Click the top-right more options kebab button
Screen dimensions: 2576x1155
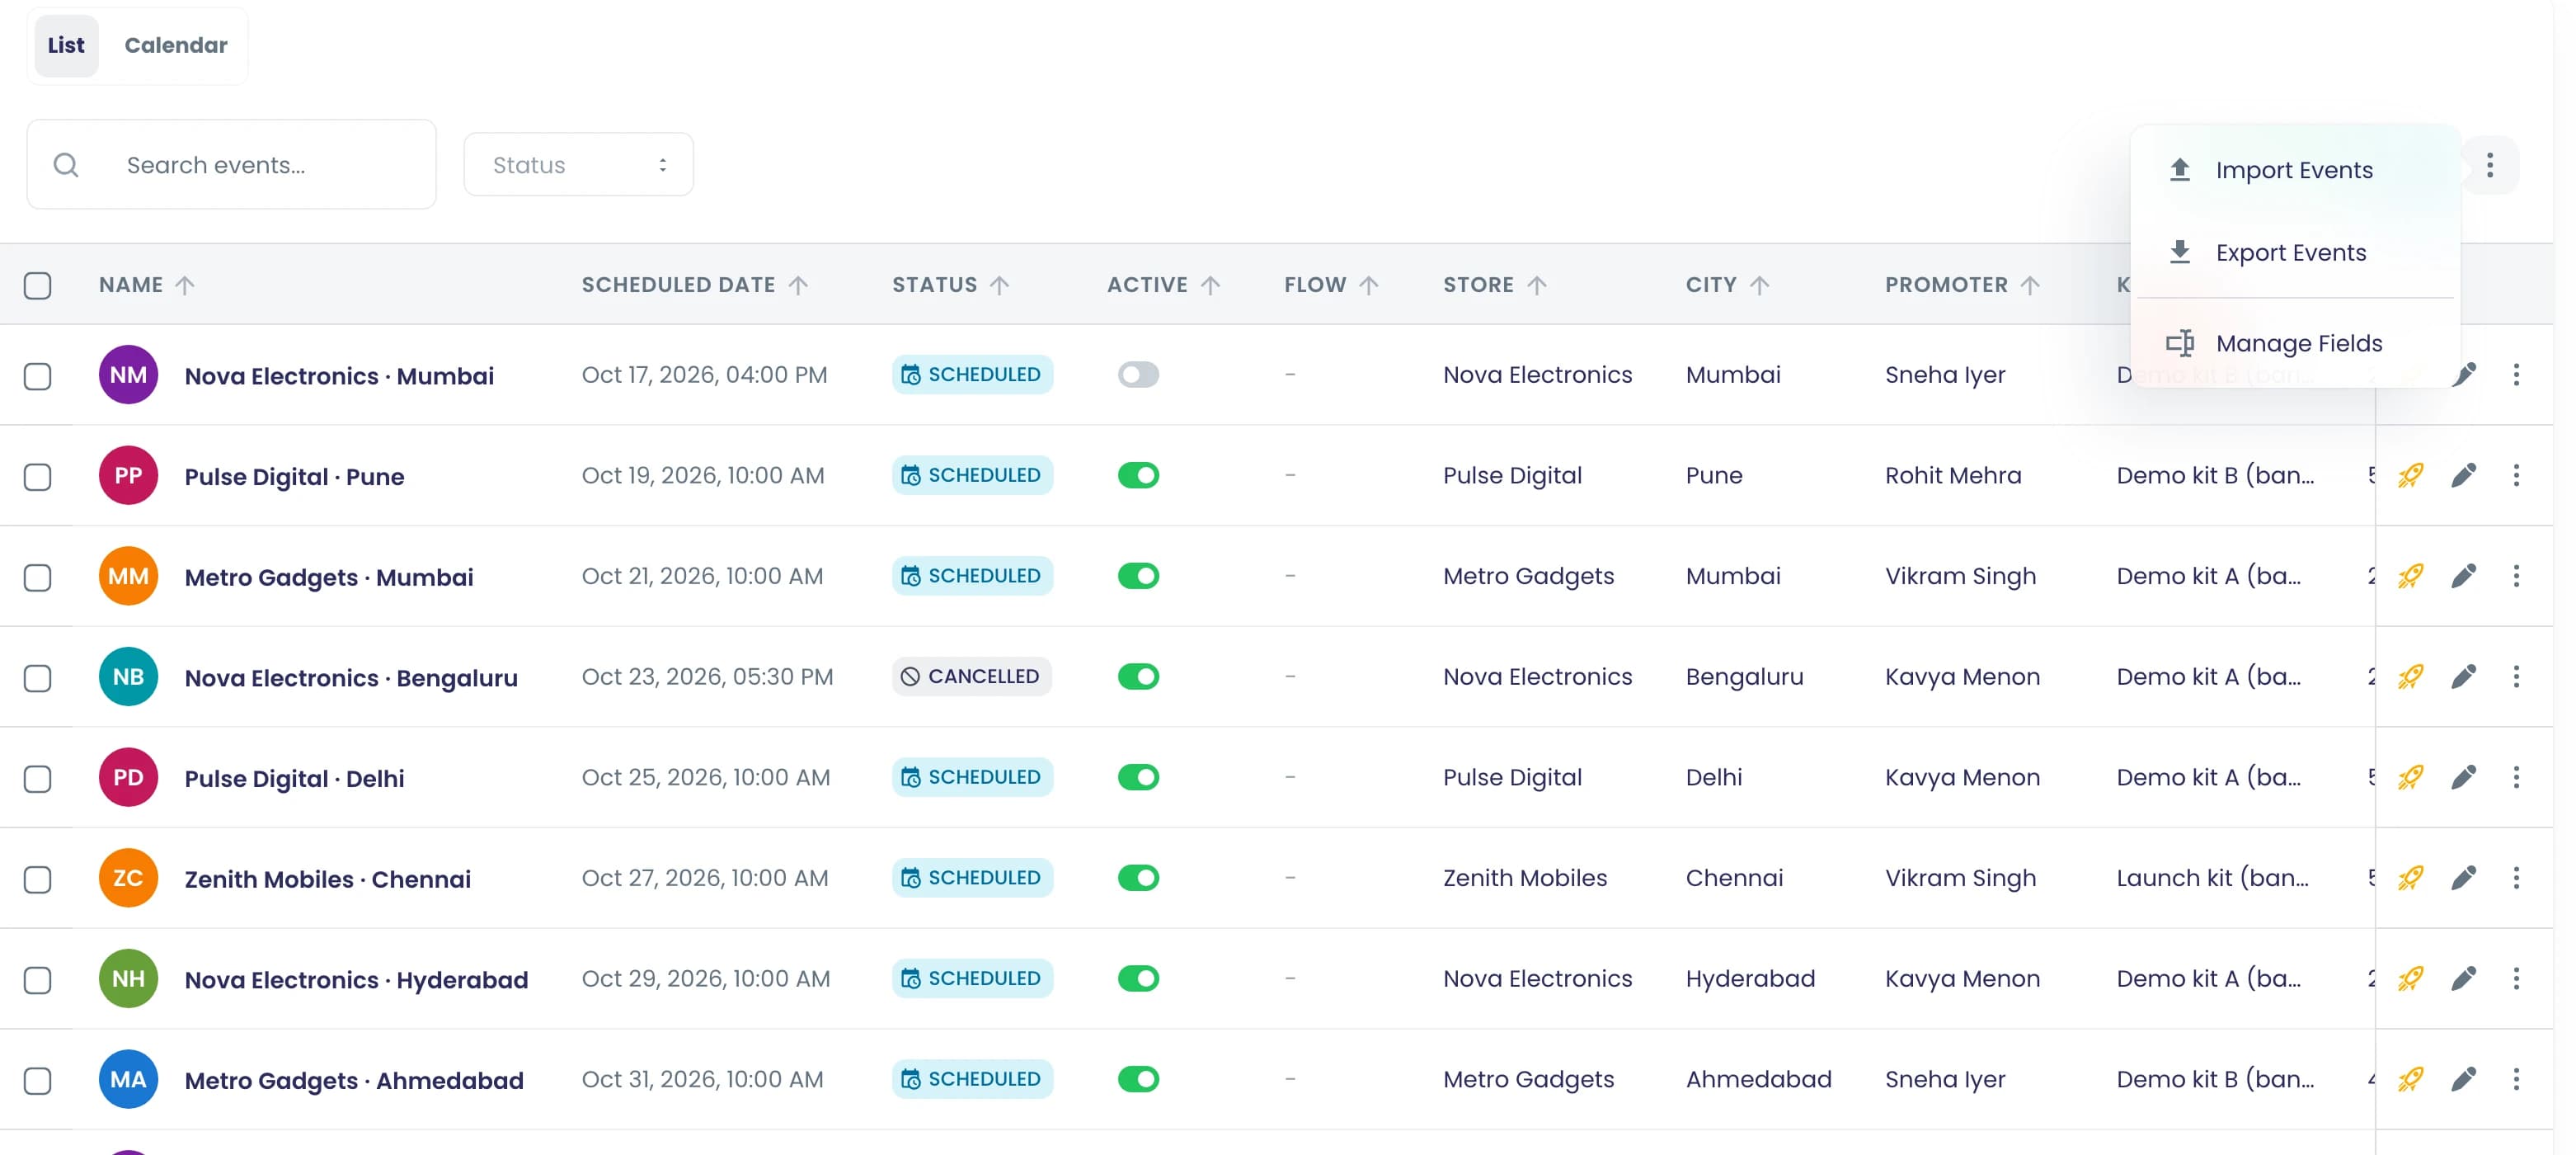point(2490,165)
